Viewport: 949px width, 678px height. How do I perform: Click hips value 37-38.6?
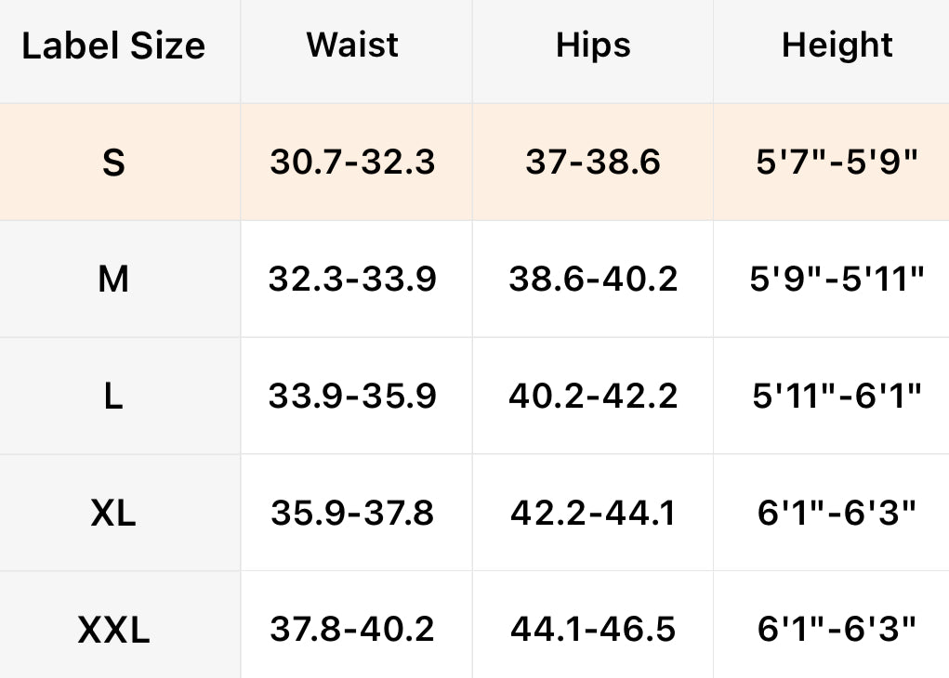[x=593, y=163]
